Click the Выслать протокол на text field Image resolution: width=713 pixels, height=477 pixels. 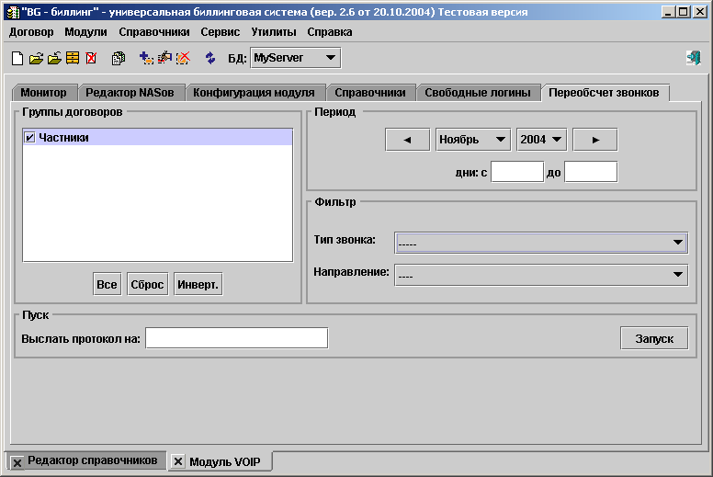point(236,338)
